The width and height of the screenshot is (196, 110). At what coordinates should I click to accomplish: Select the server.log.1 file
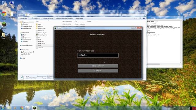(41, 41)
